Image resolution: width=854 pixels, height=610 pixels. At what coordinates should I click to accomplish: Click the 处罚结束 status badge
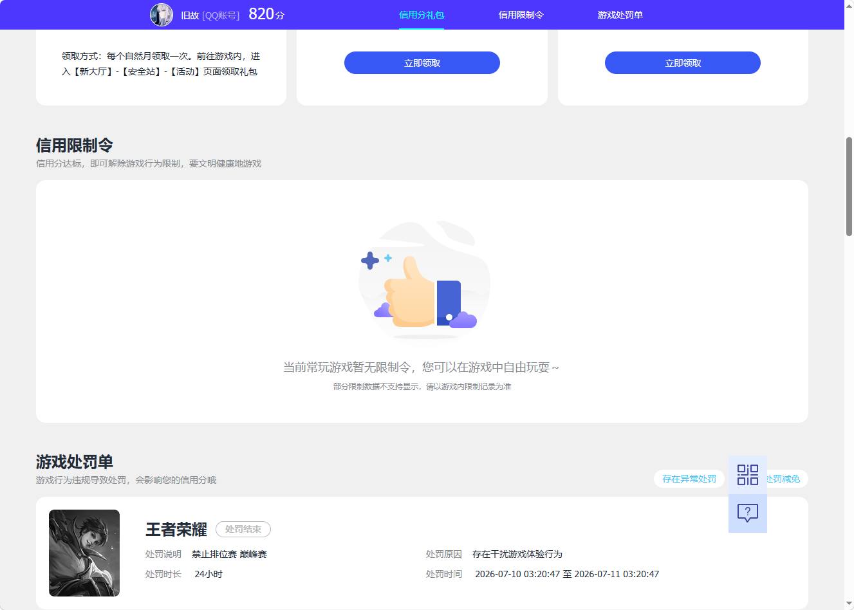tap(243, 529)
